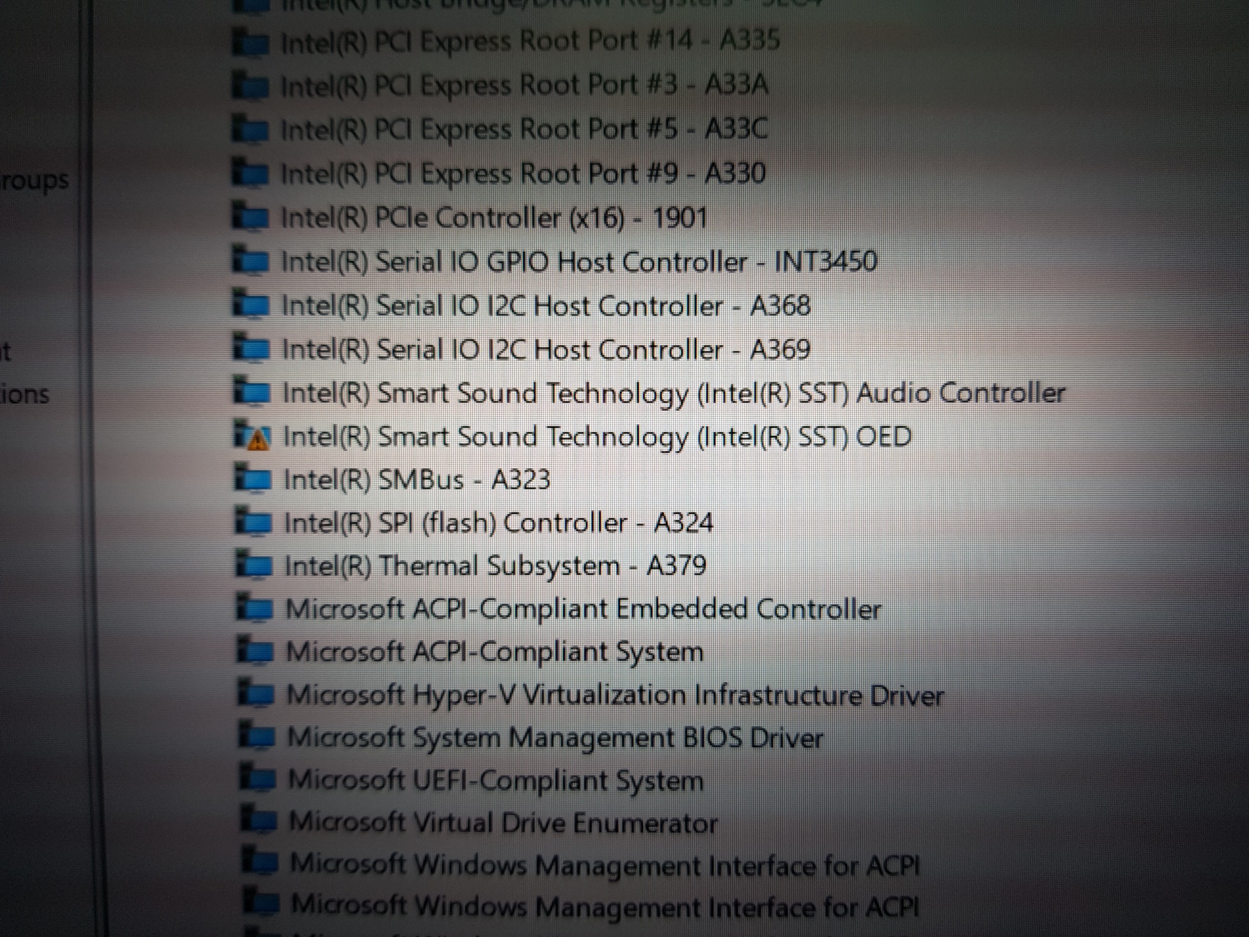
Task: Select Serial IO I2C Host Controller - A369
Action: [x=545, y=349]
